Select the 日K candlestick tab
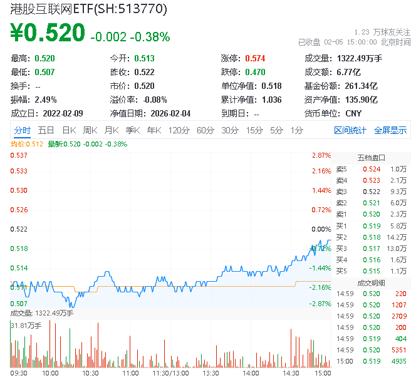 [x=68, y=130]
